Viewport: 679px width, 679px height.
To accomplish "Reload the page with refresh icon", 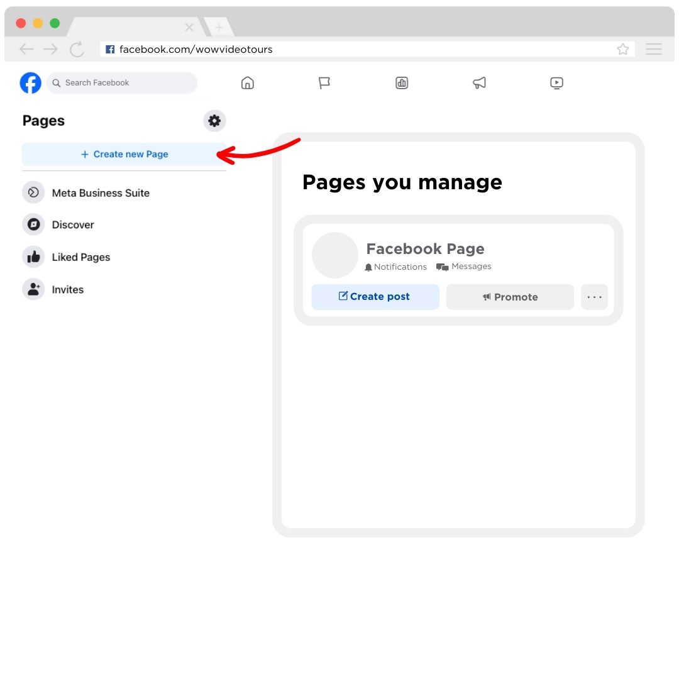I will pos(77,50).
